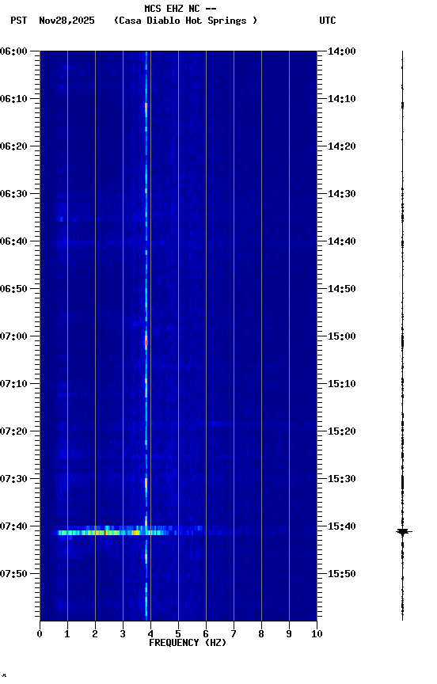Click frequency axis tick label '5'
The height and width of the screenshot is (684, 437).
(x=178, y=634)
